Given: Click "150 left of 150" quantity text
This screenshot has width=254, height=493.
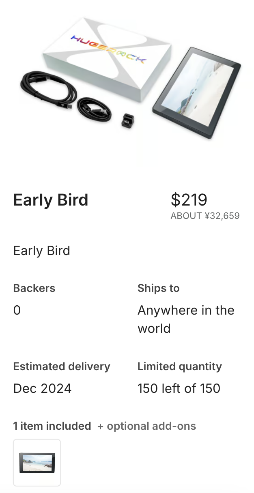Looking at the screenshot, I should (179, 388).
